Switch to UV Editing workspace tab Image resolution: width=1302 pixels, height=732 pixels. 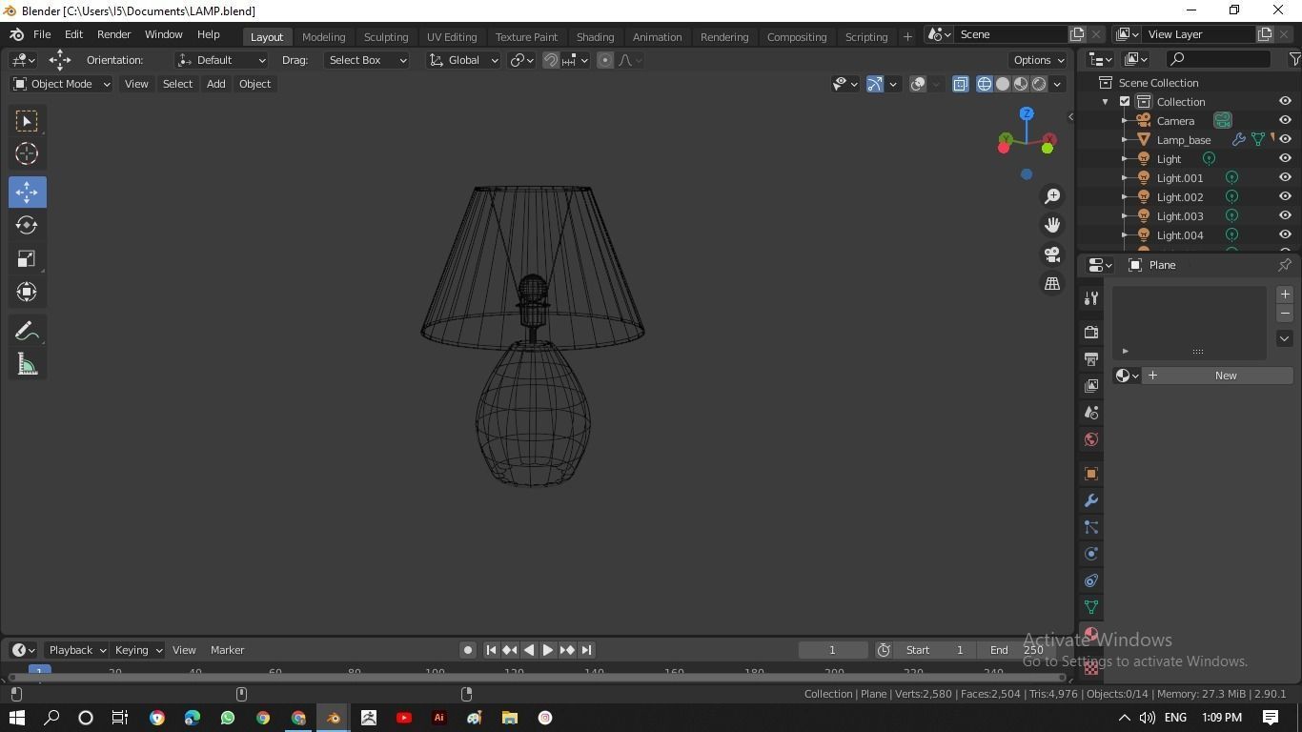(x=452, y=36)
